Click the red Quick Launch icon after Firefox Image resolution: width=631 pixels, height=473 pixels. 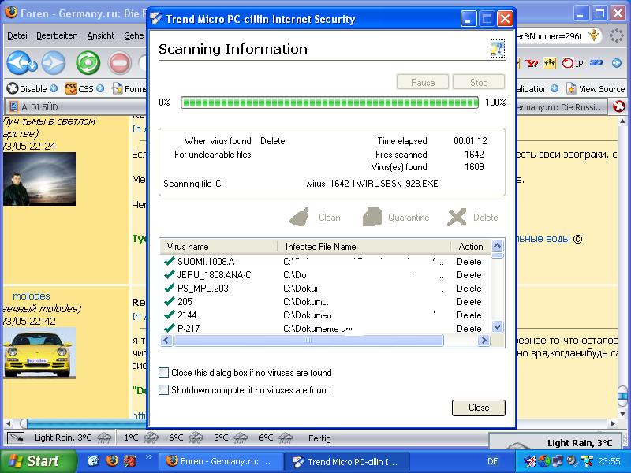pyautogui.click(x=130, y=460)
